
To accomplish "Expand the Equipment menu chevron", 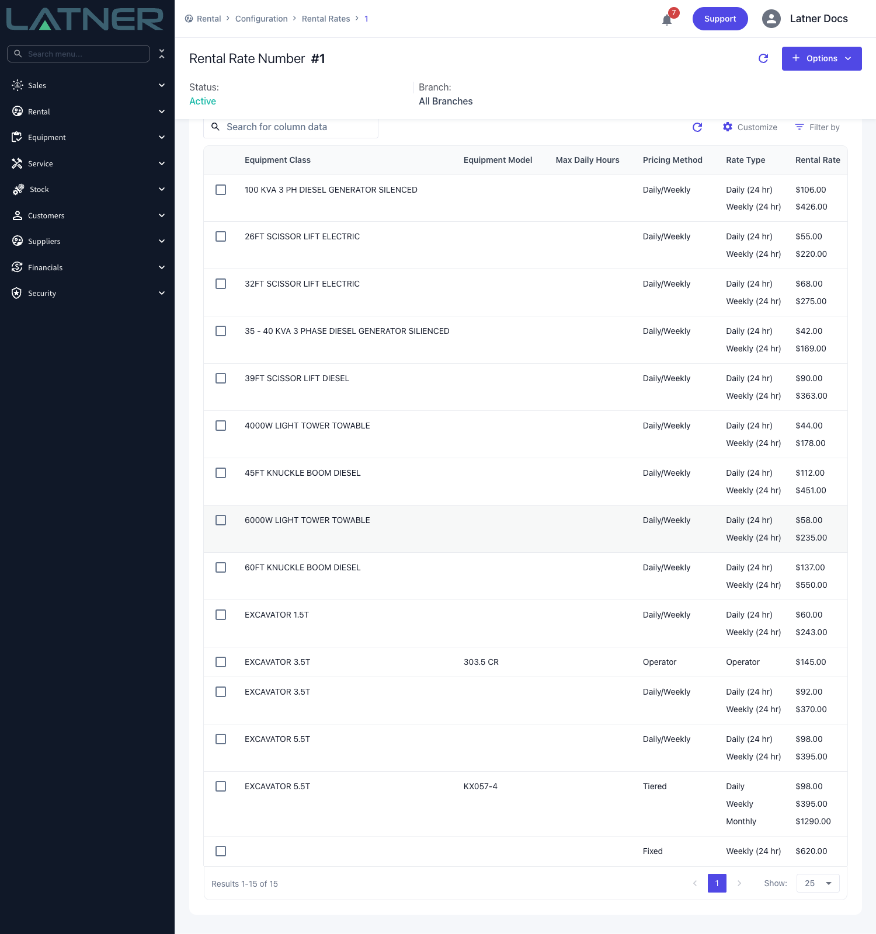I will click(162, 137).
